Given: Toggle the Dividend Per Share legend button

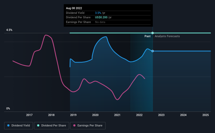Looking at the screenshot, I should pos(52,126).
